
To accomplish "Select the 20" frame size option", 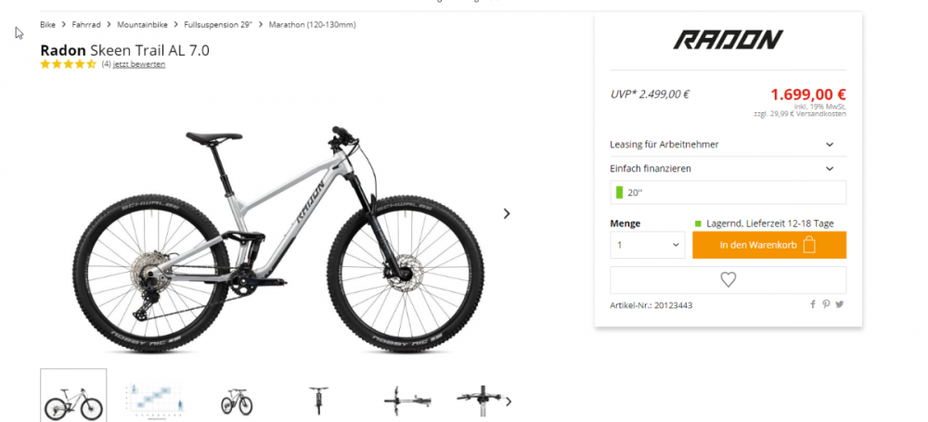I will point(728,192).
